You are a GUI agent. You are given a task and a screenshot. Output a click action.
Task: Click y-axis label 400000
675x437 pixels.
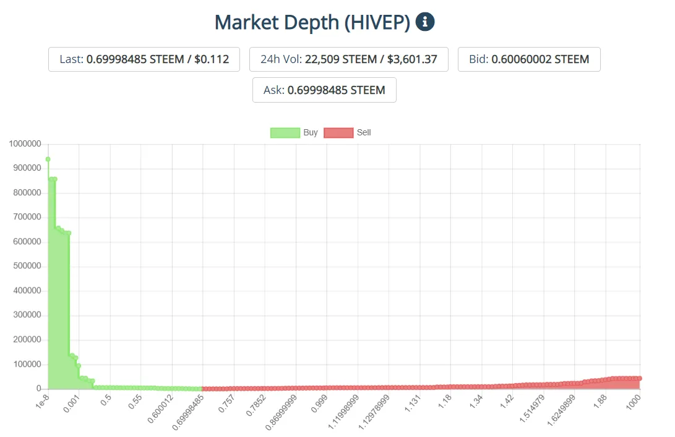pos(27,291)
